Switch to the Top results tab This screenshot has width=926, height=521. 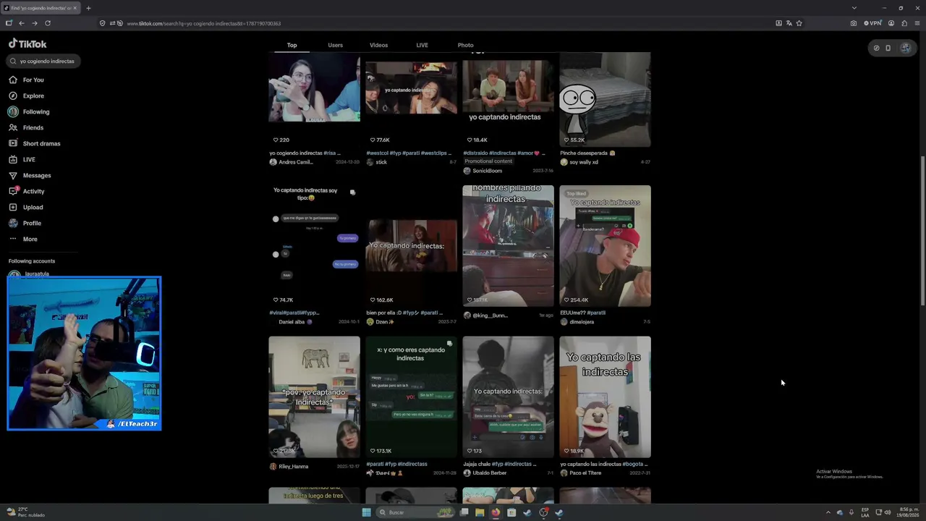point(292,45)
